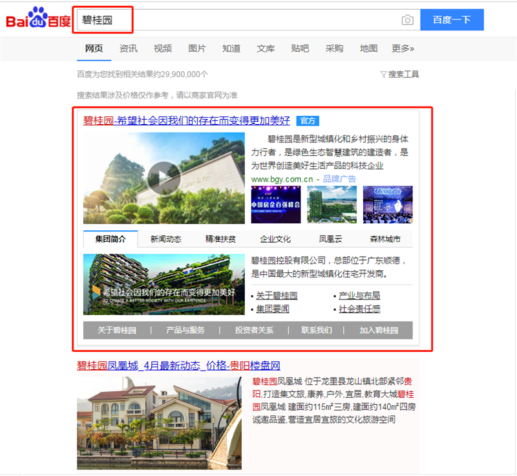Open the www.bgy.com.cn link

(282, 179)
